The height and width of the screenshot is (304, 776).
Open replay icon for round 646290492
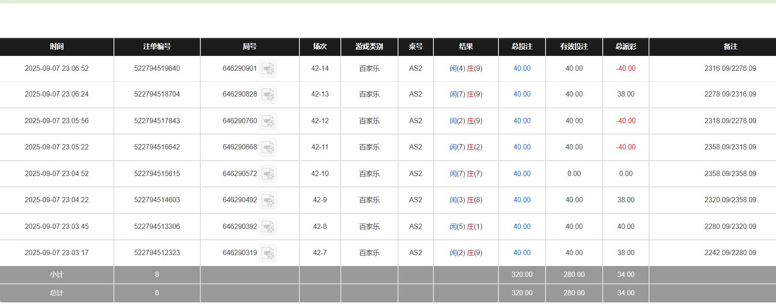coord(268,200)
